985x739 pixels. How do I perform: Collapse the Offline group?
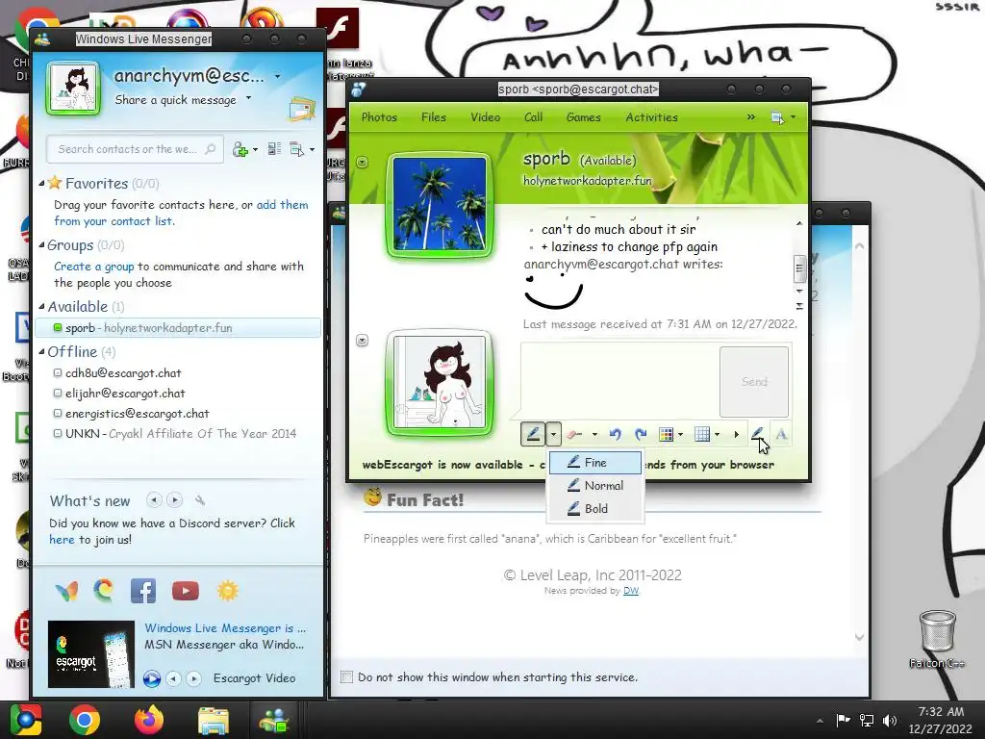[41, 352]
